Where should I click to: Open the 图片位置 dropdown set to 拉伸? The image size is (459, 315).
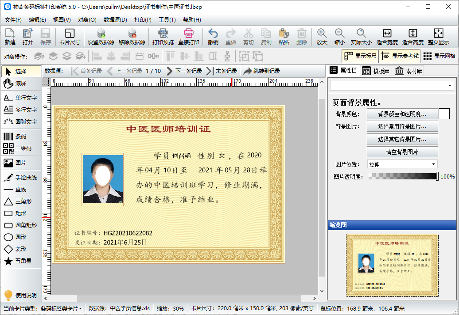click(402, 164)
